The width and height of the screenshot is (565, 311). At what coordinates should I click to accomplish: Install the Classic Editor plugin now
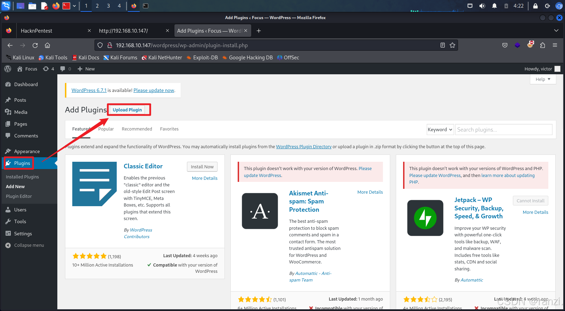click(x=202, y=167)
